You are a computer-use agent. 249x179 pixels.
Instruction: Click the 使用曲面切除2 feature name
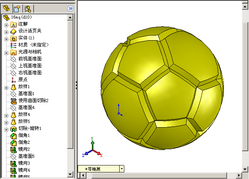(x=33, y=101)
